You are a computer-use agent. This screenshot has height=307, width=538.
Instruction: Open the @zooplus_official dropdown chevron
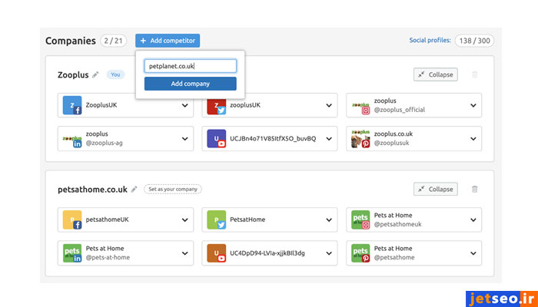[x=473, y=105]
